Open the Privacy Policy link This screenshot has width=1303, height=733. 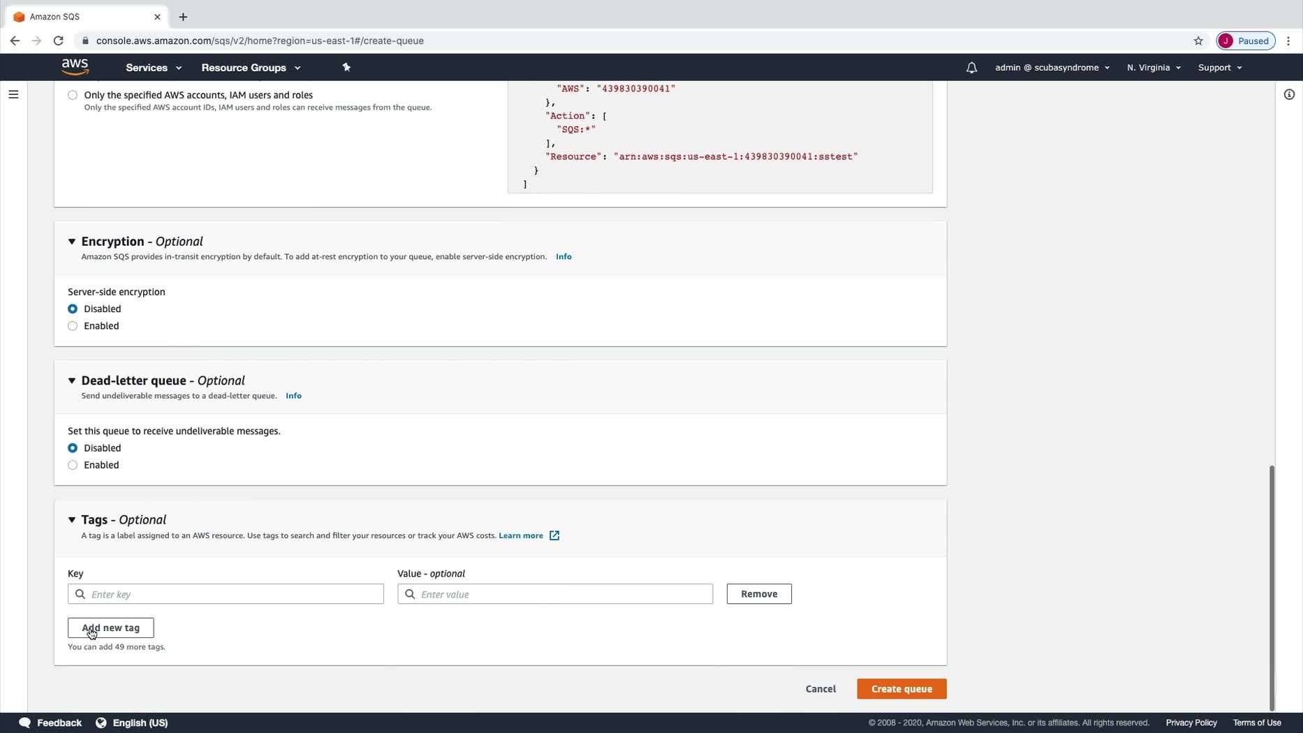click(x=1191, y=723)
